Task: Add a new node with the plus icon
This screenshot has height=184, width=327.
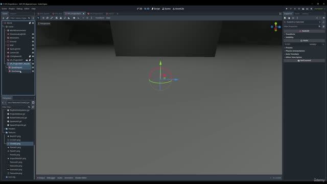Action: coord(3,18)
